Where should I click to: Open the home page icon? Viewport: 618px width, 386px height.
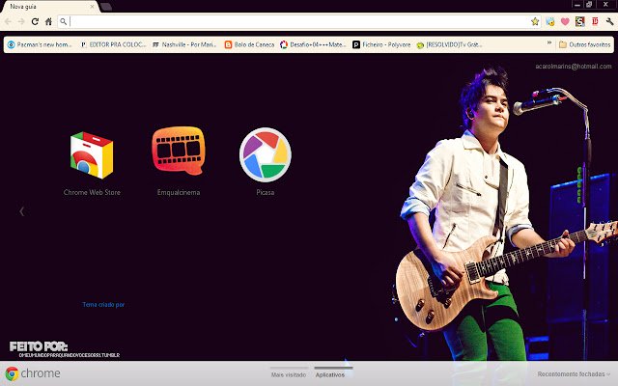click(x=48, y=21)
